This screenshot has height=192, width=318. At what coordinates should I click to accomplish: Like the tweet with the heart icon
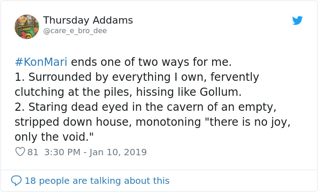(20, 152)
